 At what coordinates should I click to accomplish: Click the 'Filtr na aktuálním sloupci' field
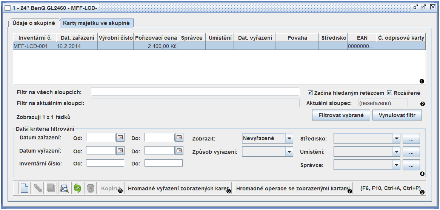(x=195, y=103)
